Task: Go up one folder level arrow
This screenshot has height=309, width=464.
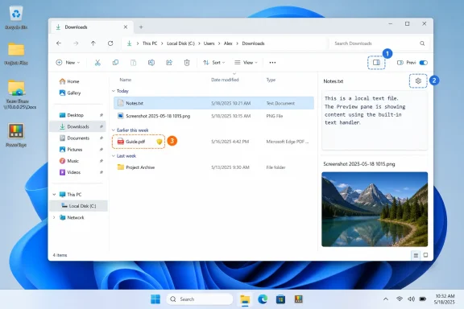Action: coord(93,43)
